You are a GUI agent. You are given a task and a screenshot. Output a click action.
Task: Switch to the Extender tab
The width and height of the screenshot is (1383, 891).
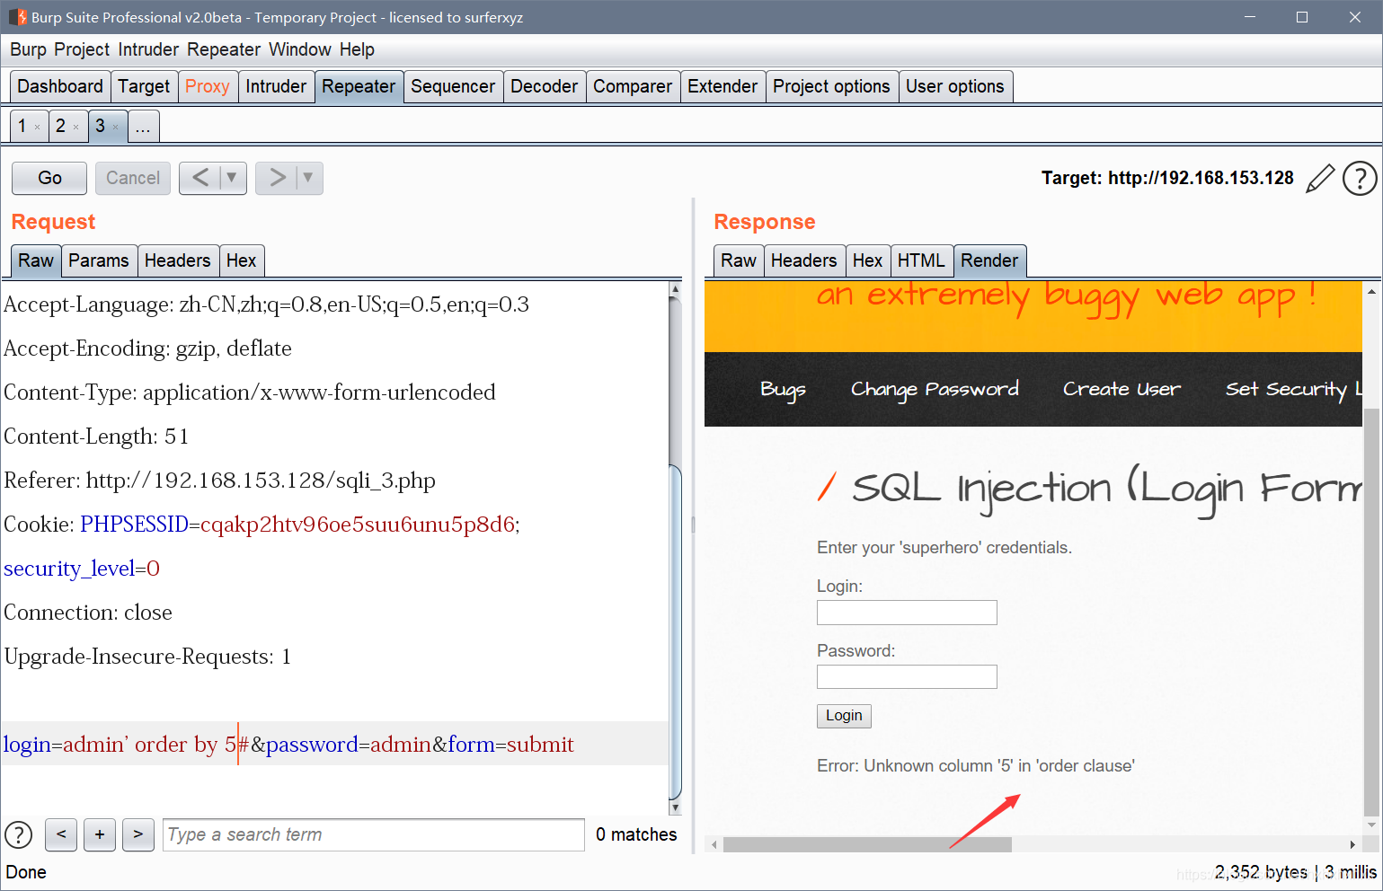point(723,86)
